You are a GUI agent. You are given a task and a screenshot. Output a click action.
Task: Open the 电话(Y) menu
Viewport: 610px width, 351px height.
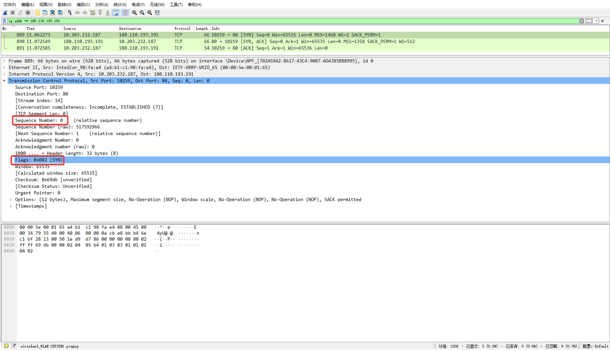coord(138,5)
